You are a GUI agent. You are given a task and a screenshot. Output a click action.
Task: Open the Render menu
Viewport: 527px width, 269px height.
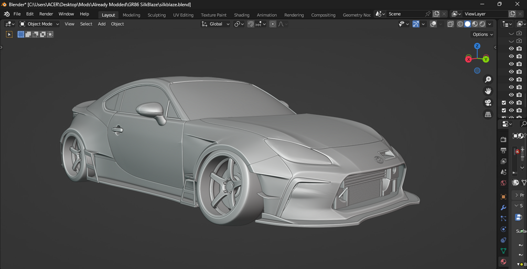tap(46, 14)
